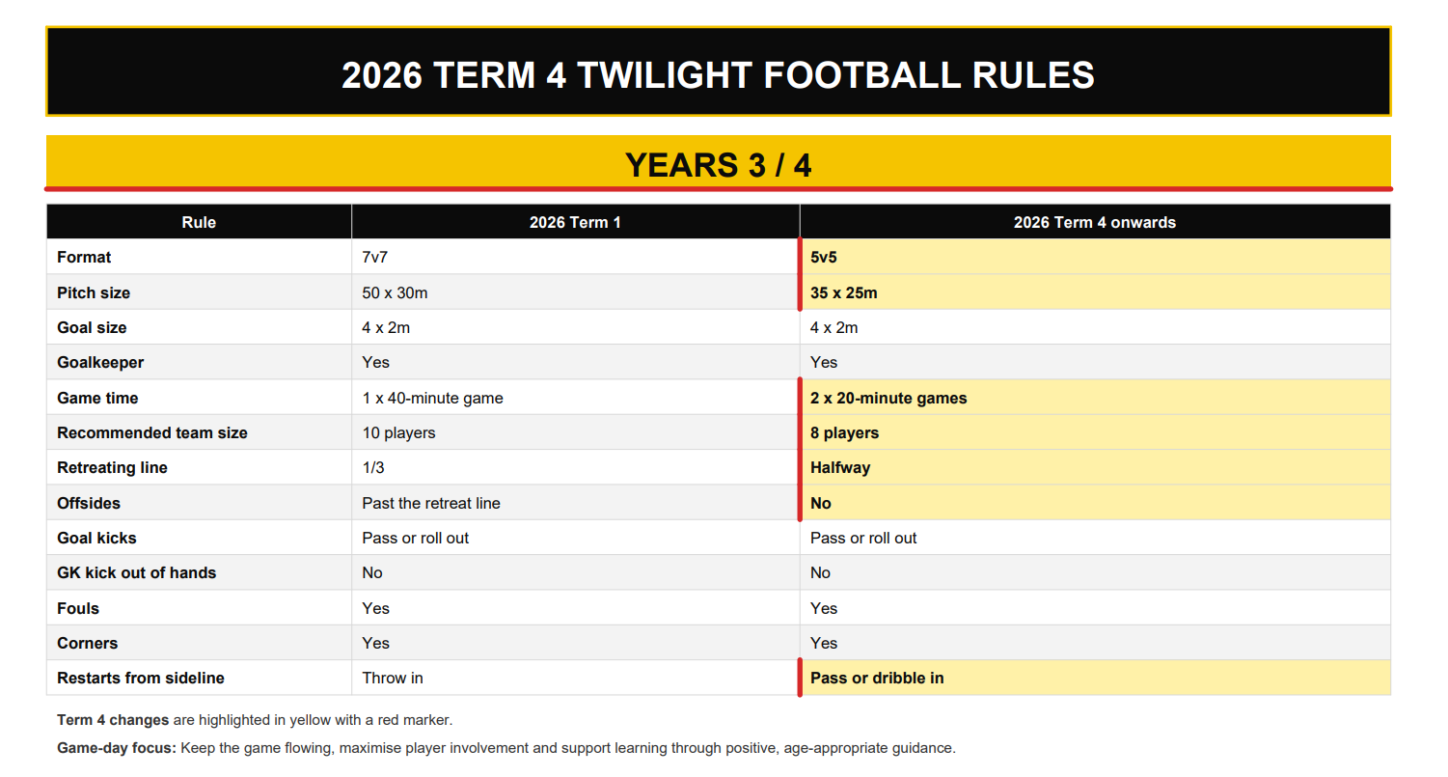The width and height of the screenshot is (1448, 777).
Task: Click the 2 x 20-minute games cell
Action: 1095,398
